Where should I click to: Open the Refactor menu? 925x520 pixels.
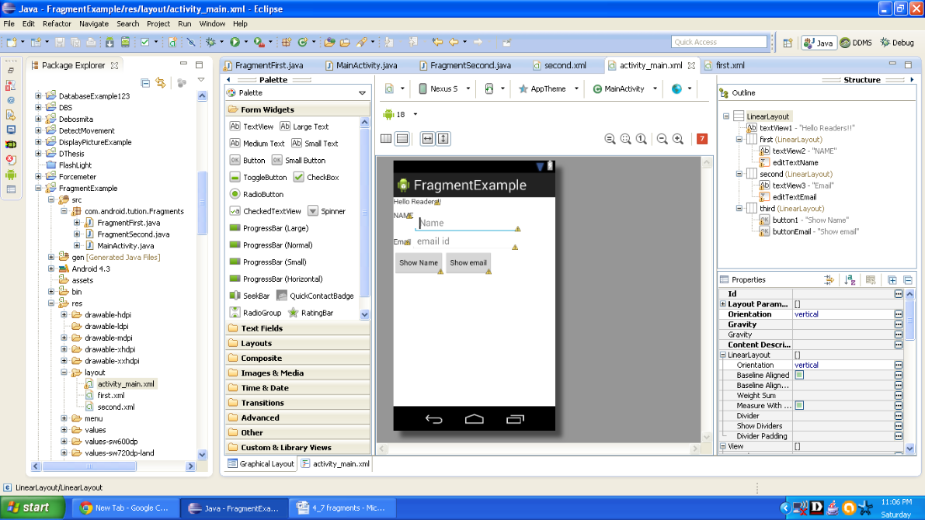tap(57, 24)
